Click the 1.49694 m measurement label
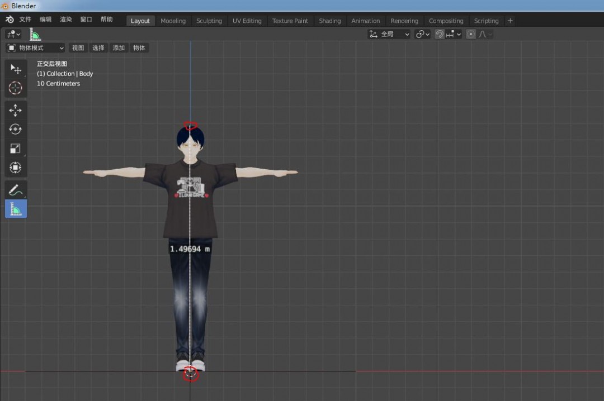The height and width of the screenshot is (401, 604). tap(190, 249)
